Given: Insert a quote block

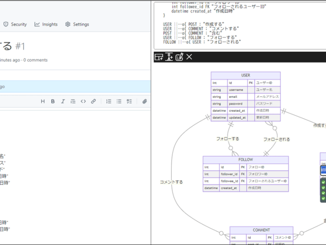Looking at the screenshot, I should (73, 101).
